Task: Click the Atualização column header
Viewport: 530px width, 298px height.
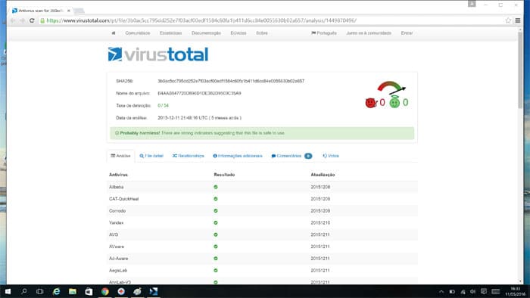Action: coord(323,175)
